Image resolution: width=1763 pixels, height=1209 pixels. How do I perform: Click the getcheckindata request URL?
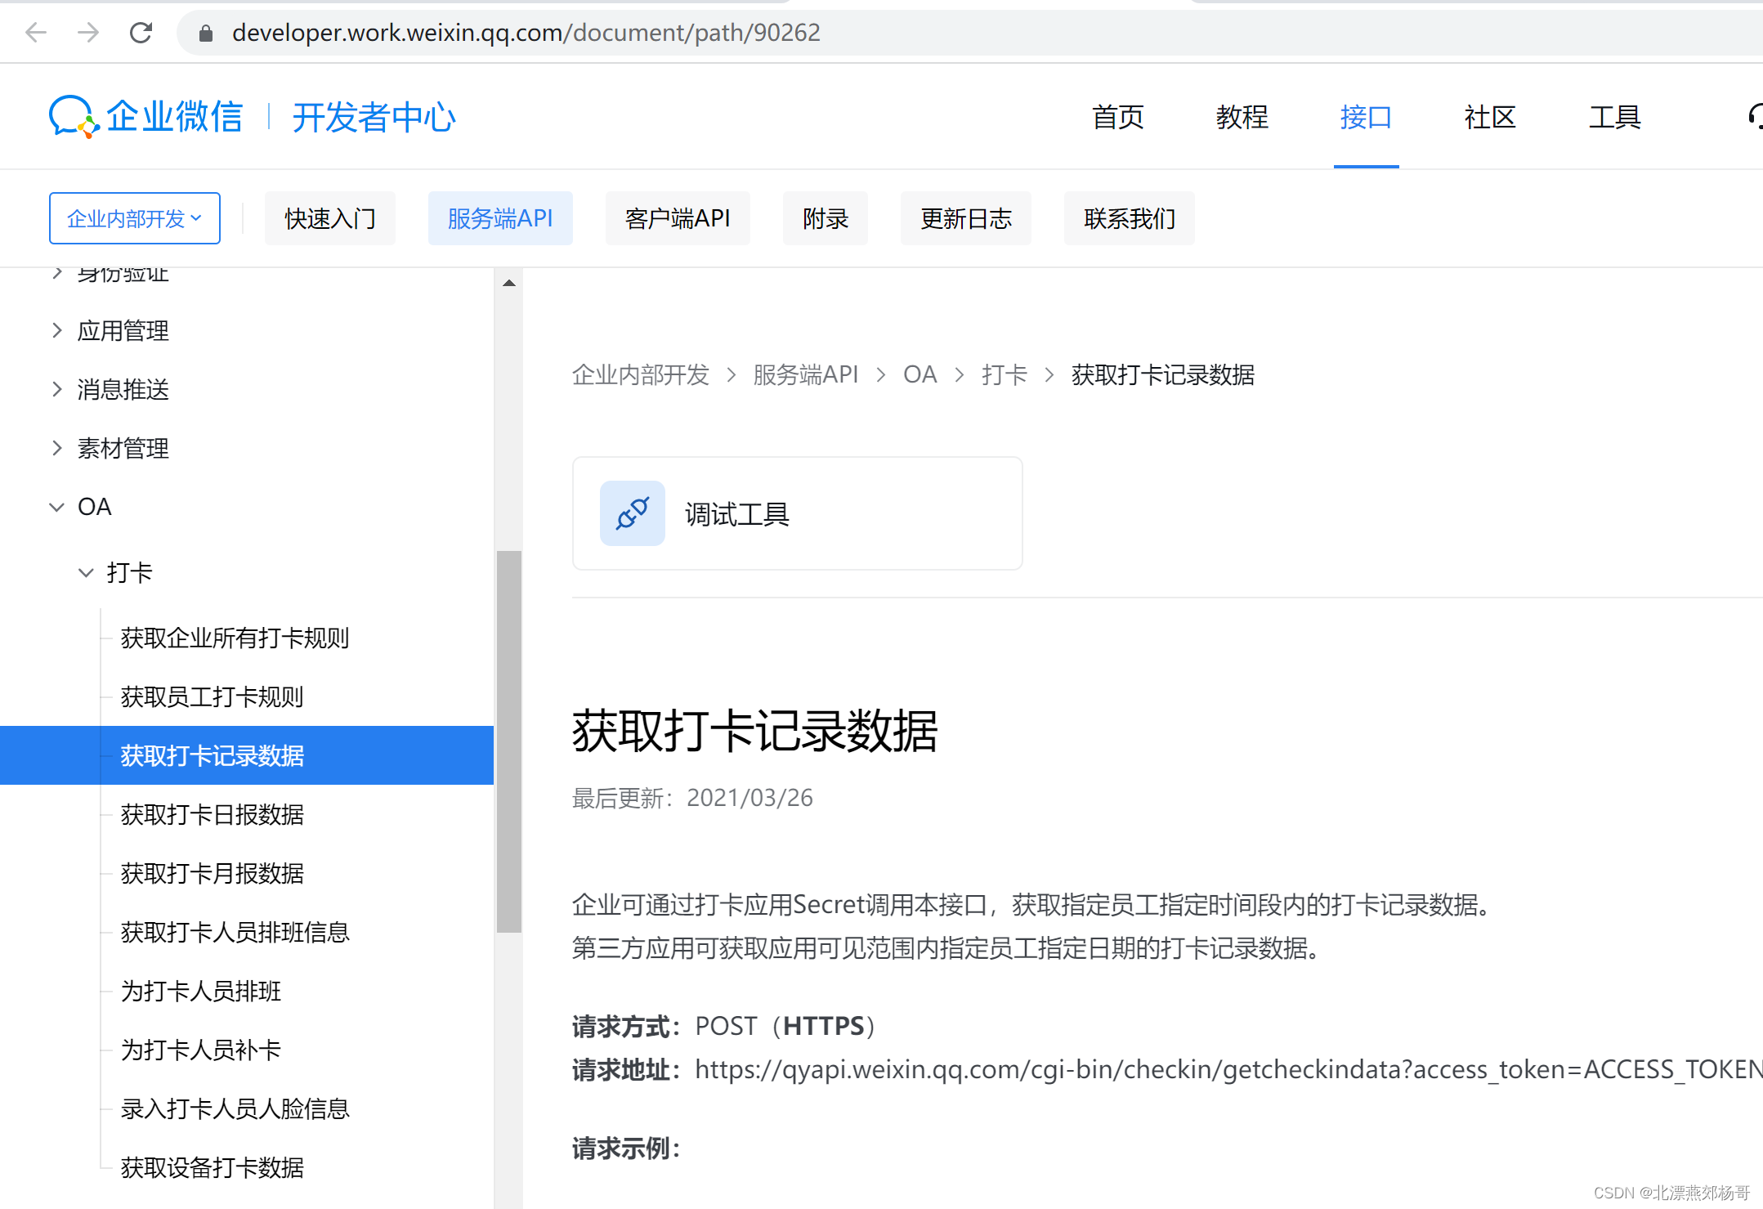click(1228, 1069)
